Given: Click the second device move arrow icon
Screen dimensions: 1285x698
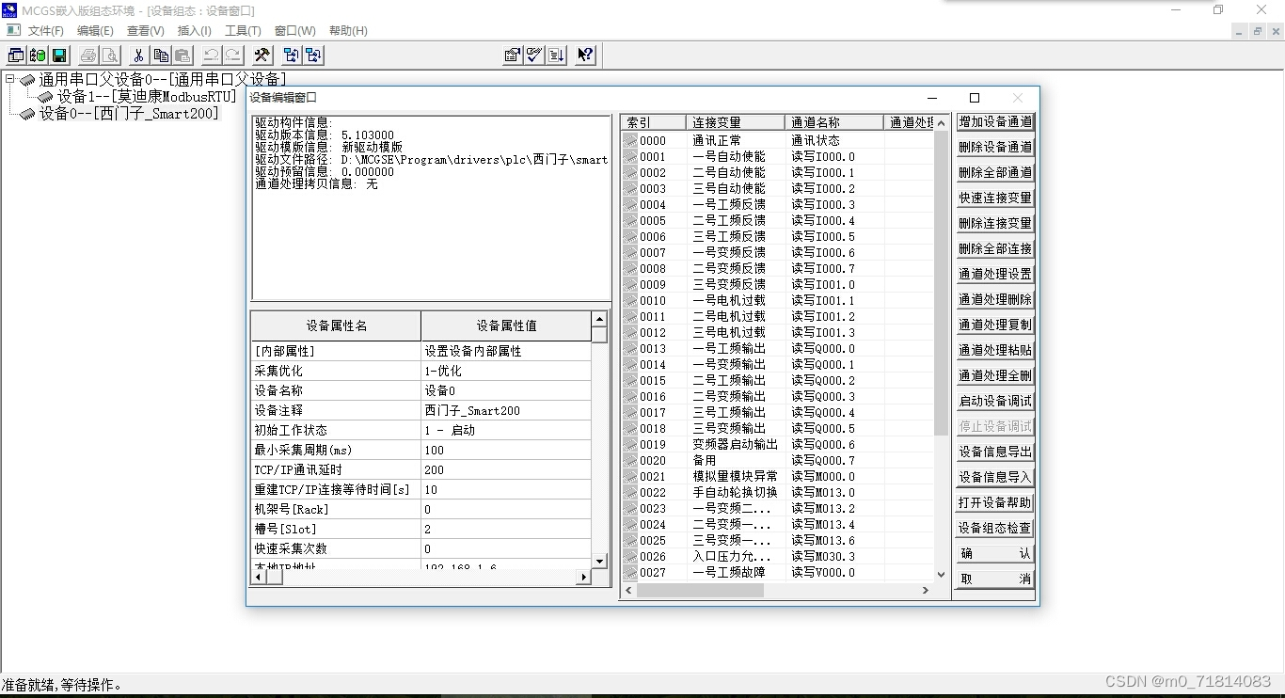Looking at the screenshot, I should coord(313,56).
